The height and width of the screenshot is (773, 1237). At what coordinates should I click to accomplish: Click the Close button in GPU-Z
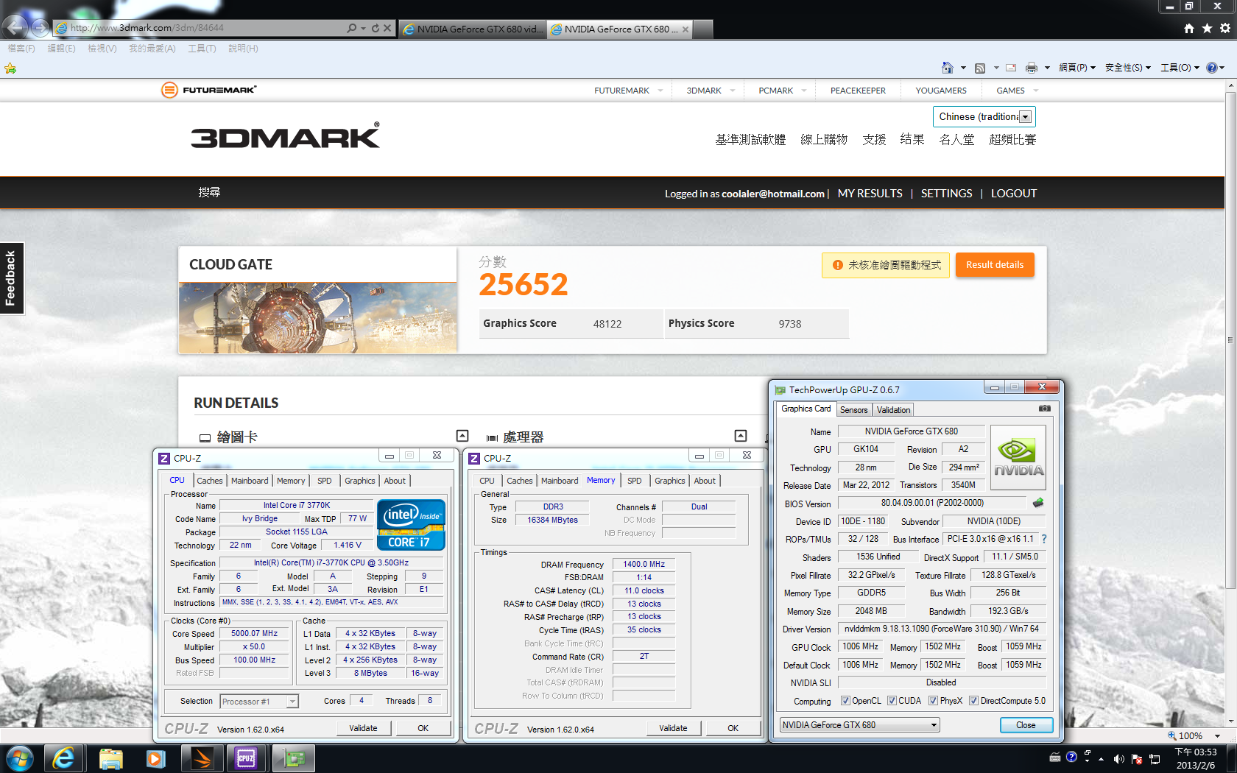coord(1026,725)
